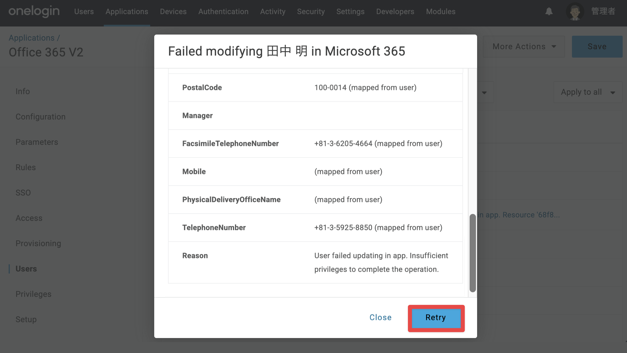The width and height of the screenshot is (627, 353).
Task: Open the Settings top menu
Action: click(x=350, y=12)
